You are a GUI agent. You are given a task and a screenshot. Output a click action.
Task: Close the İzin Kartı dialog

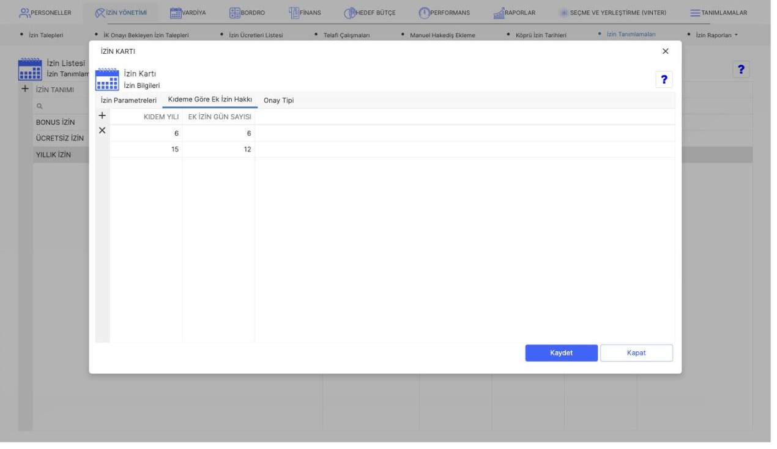[x=666, y=51]
